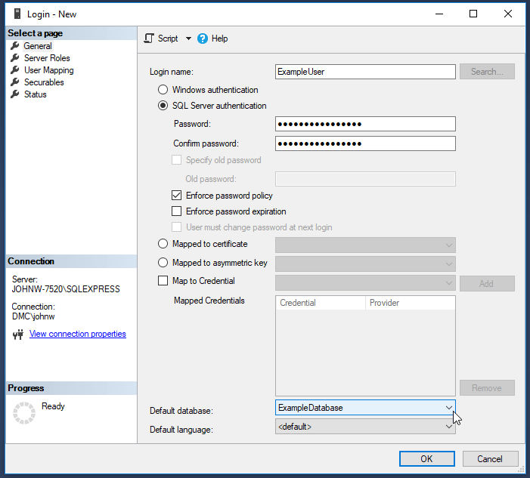Image resolution: width=530 pixels, height=478 pixels.
Task: Click the wrench icon beside Securables
Action: click(15, 82)
